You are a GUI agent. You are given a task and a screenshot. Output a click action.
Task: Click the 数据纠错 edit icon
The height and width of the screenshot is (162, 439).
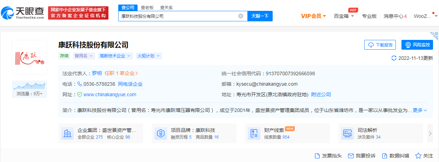[x=384, y=156]
